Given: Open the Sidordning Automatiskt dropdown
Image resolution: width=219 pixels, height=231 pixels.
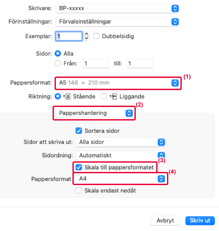Looking at the screenshot, I should (120, 155).
